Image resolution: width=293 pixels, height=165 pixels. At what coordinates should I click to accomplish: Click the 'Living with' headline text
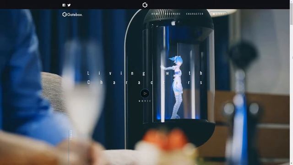click(145, 73)
